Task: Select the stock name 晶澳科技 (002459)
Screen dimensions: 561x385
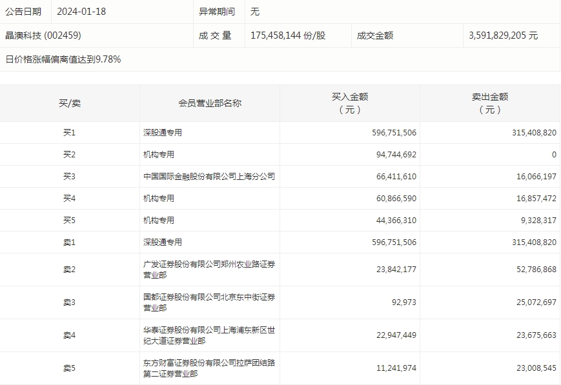Action: pos(43,35)
